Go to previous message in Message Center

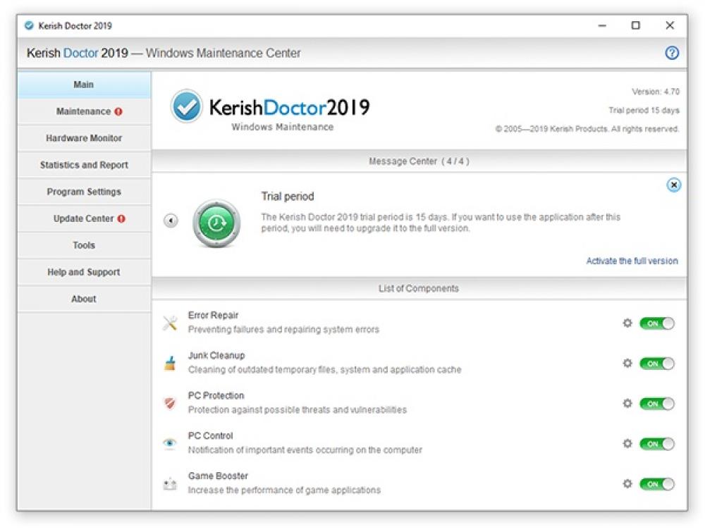point(170,220)
